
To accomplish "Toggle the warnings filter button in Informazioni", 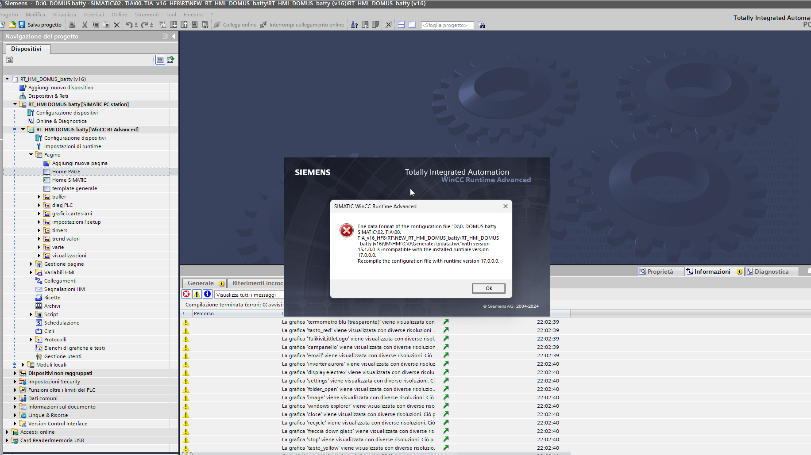I will point(197,294).
